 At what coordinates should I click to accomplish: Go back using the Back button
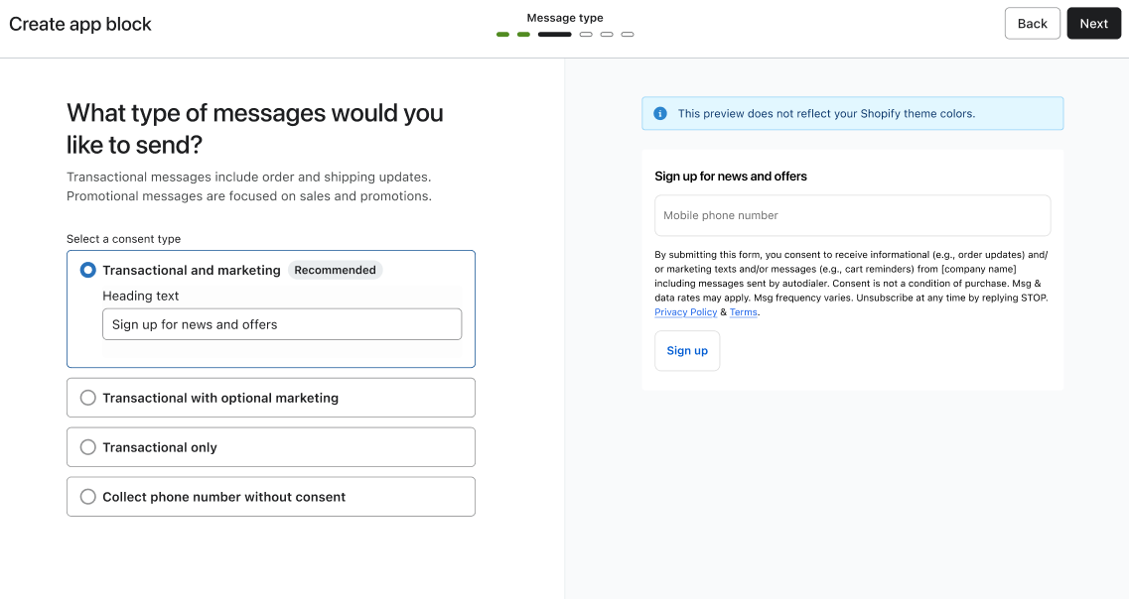1032,24
